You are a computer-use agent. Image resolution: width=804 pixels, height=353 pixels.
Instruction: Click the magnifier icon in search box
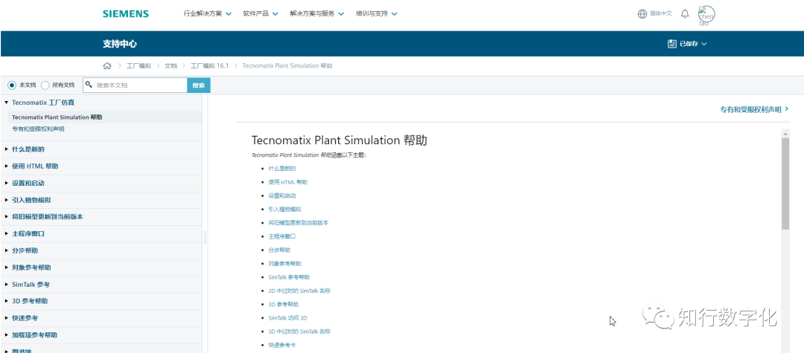pos(89,85)
